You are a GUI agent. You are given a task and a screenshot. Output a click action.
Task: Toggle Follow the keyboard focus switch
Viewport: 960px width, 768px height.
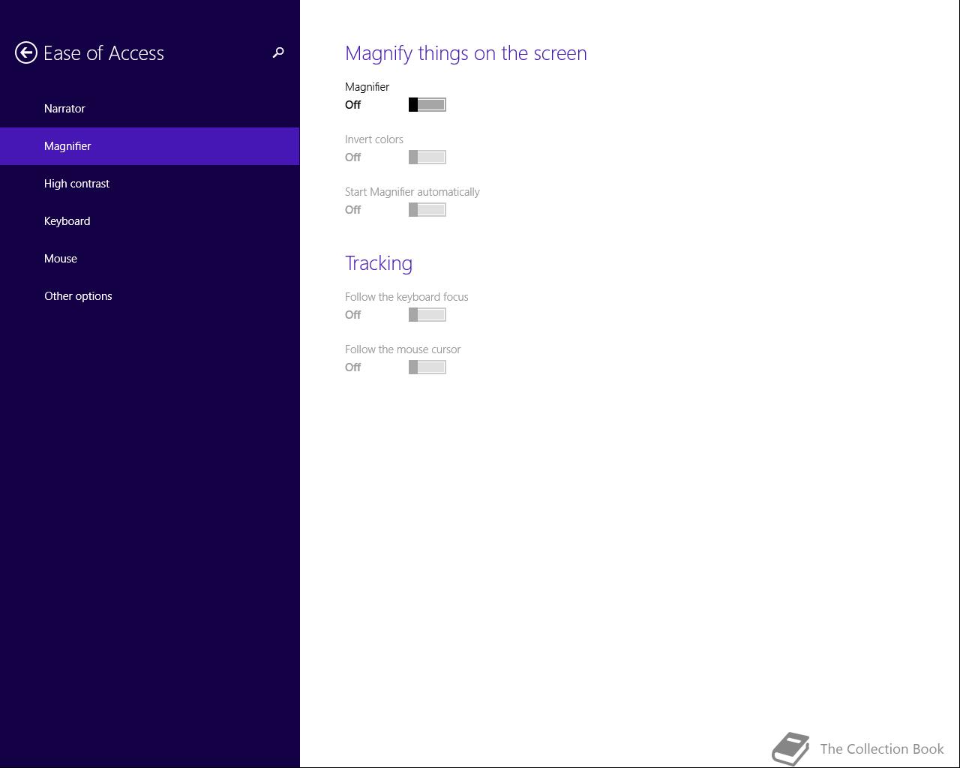tap(427, 315)
